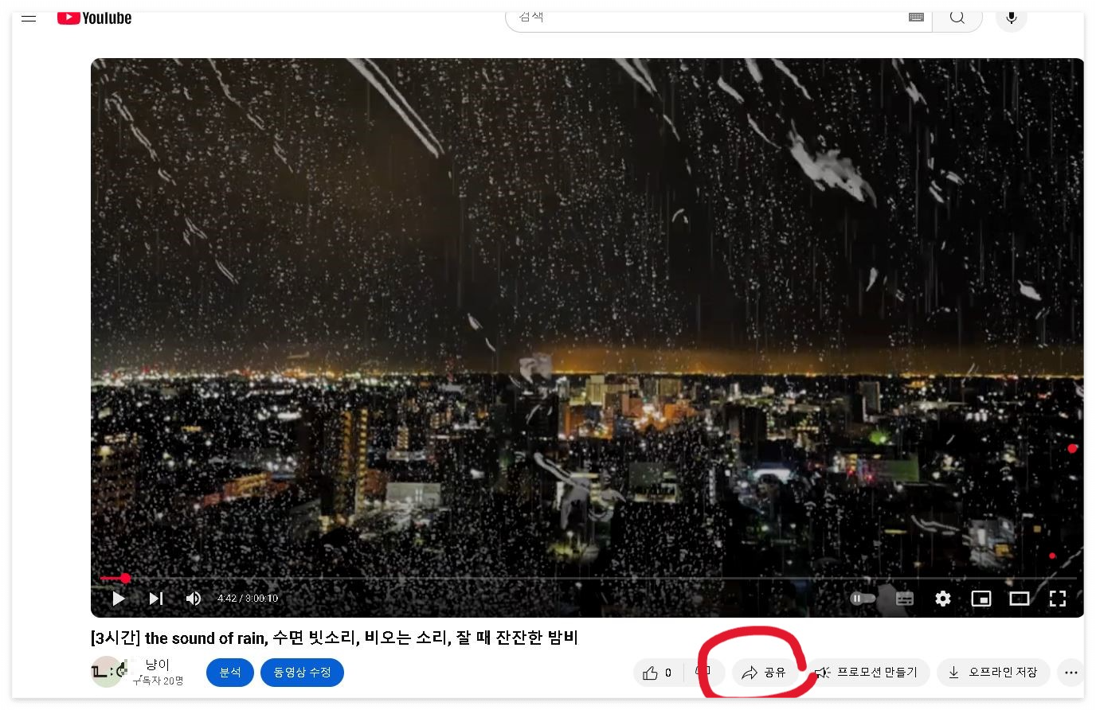Open the hamburger guide menu
Image resolution: width=1096 pixels, height=710 pixels.
pyautogui.click(x=29, y=18)
